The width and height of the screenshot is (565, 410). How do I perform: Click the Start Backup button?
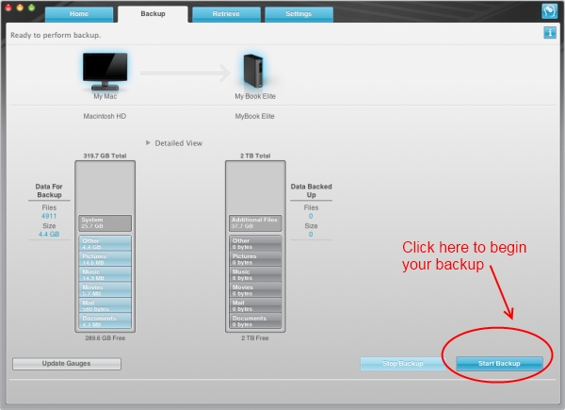(499, 364)
